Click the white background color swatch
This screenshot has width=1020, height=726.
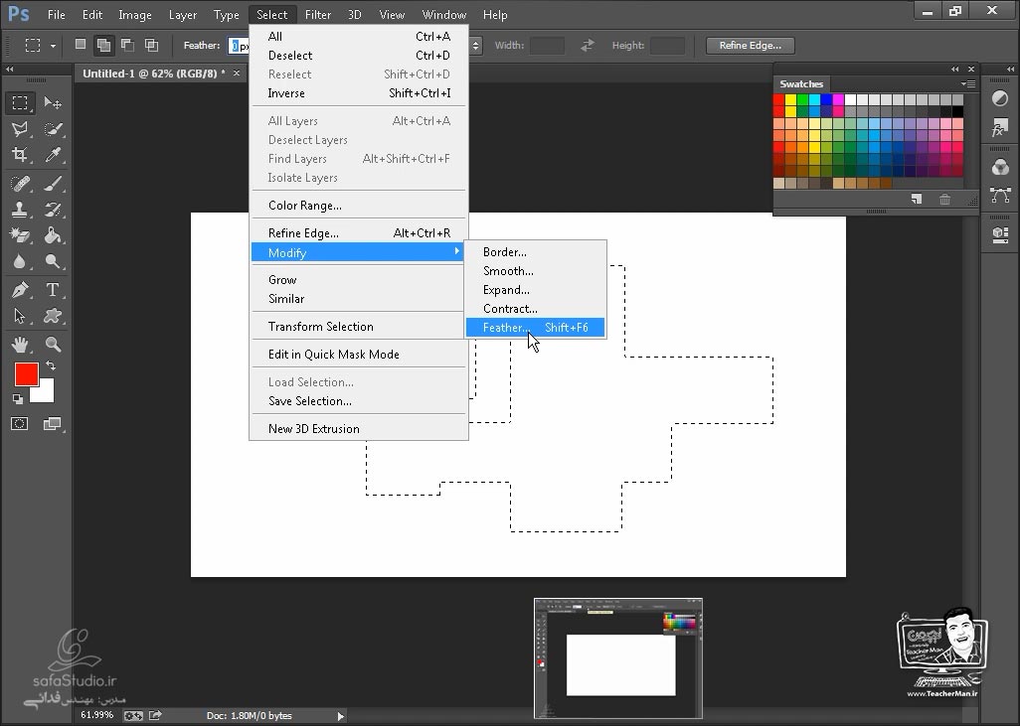pos(45,394)
